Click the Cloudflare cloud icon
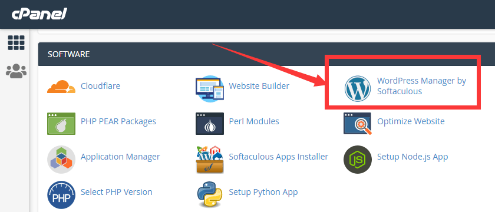 (61, 87)
